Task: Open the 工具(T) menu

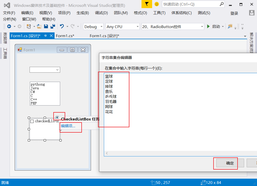Action: (159, 13)
